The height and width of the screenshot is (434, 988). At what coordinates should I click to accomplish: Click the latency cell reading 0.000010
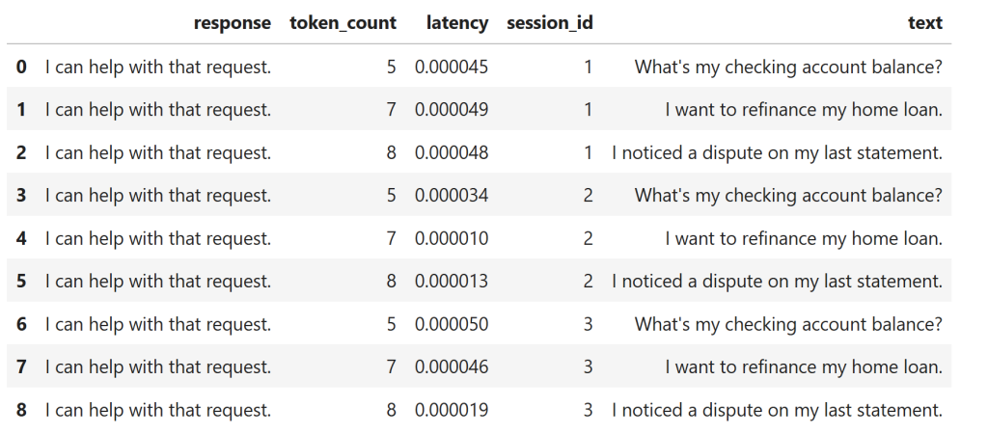tap(452, 238)
